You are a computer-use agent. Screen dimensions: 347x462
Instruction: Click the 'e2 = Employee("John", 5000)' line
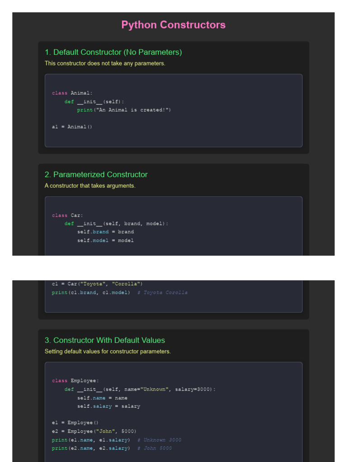click(x=94, y=431)
